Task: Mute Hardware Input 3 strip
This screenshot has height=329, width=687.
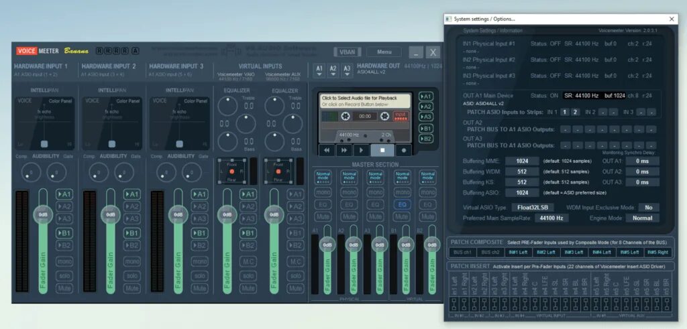Action: [199, 288]
